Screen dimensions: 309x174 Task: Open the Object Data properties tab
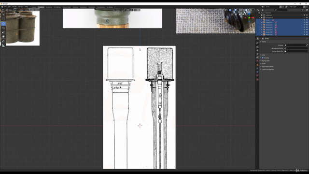257,75
